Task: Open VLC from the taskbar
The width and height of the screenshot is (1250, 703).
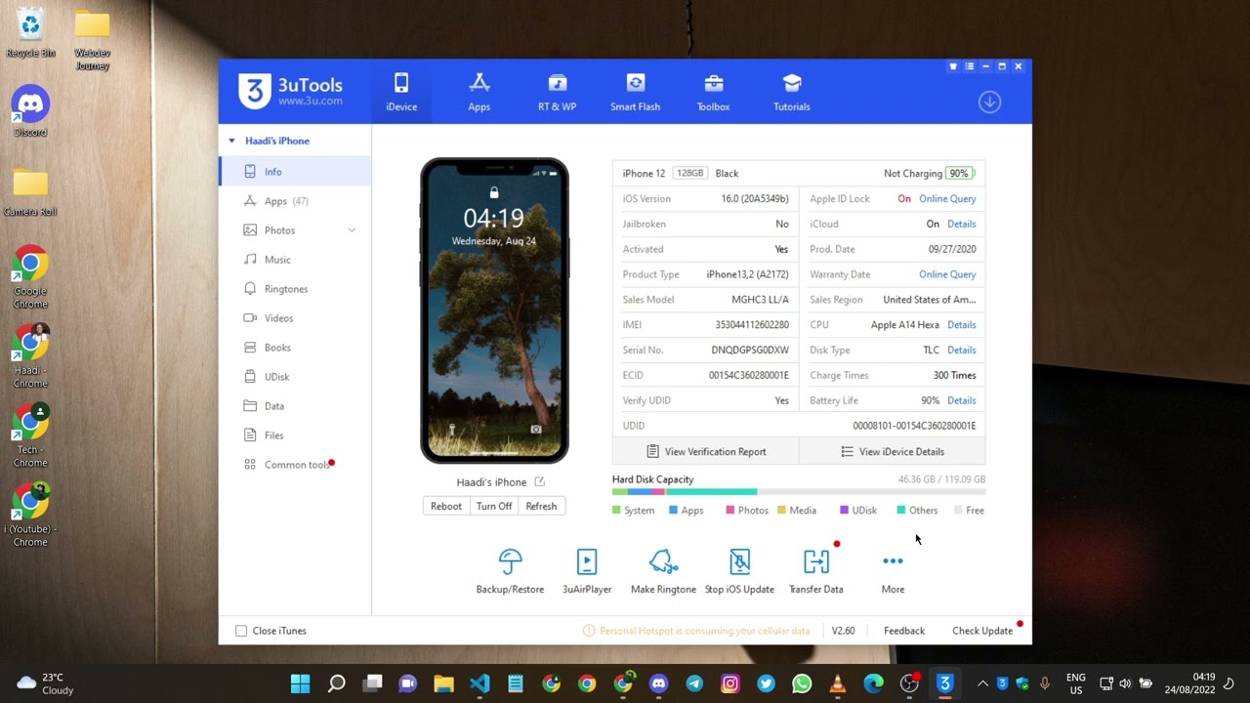Action: [x=837, y=683]
